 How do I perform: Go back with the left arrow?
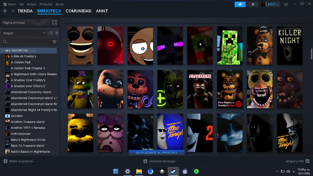tap(5, 11)
